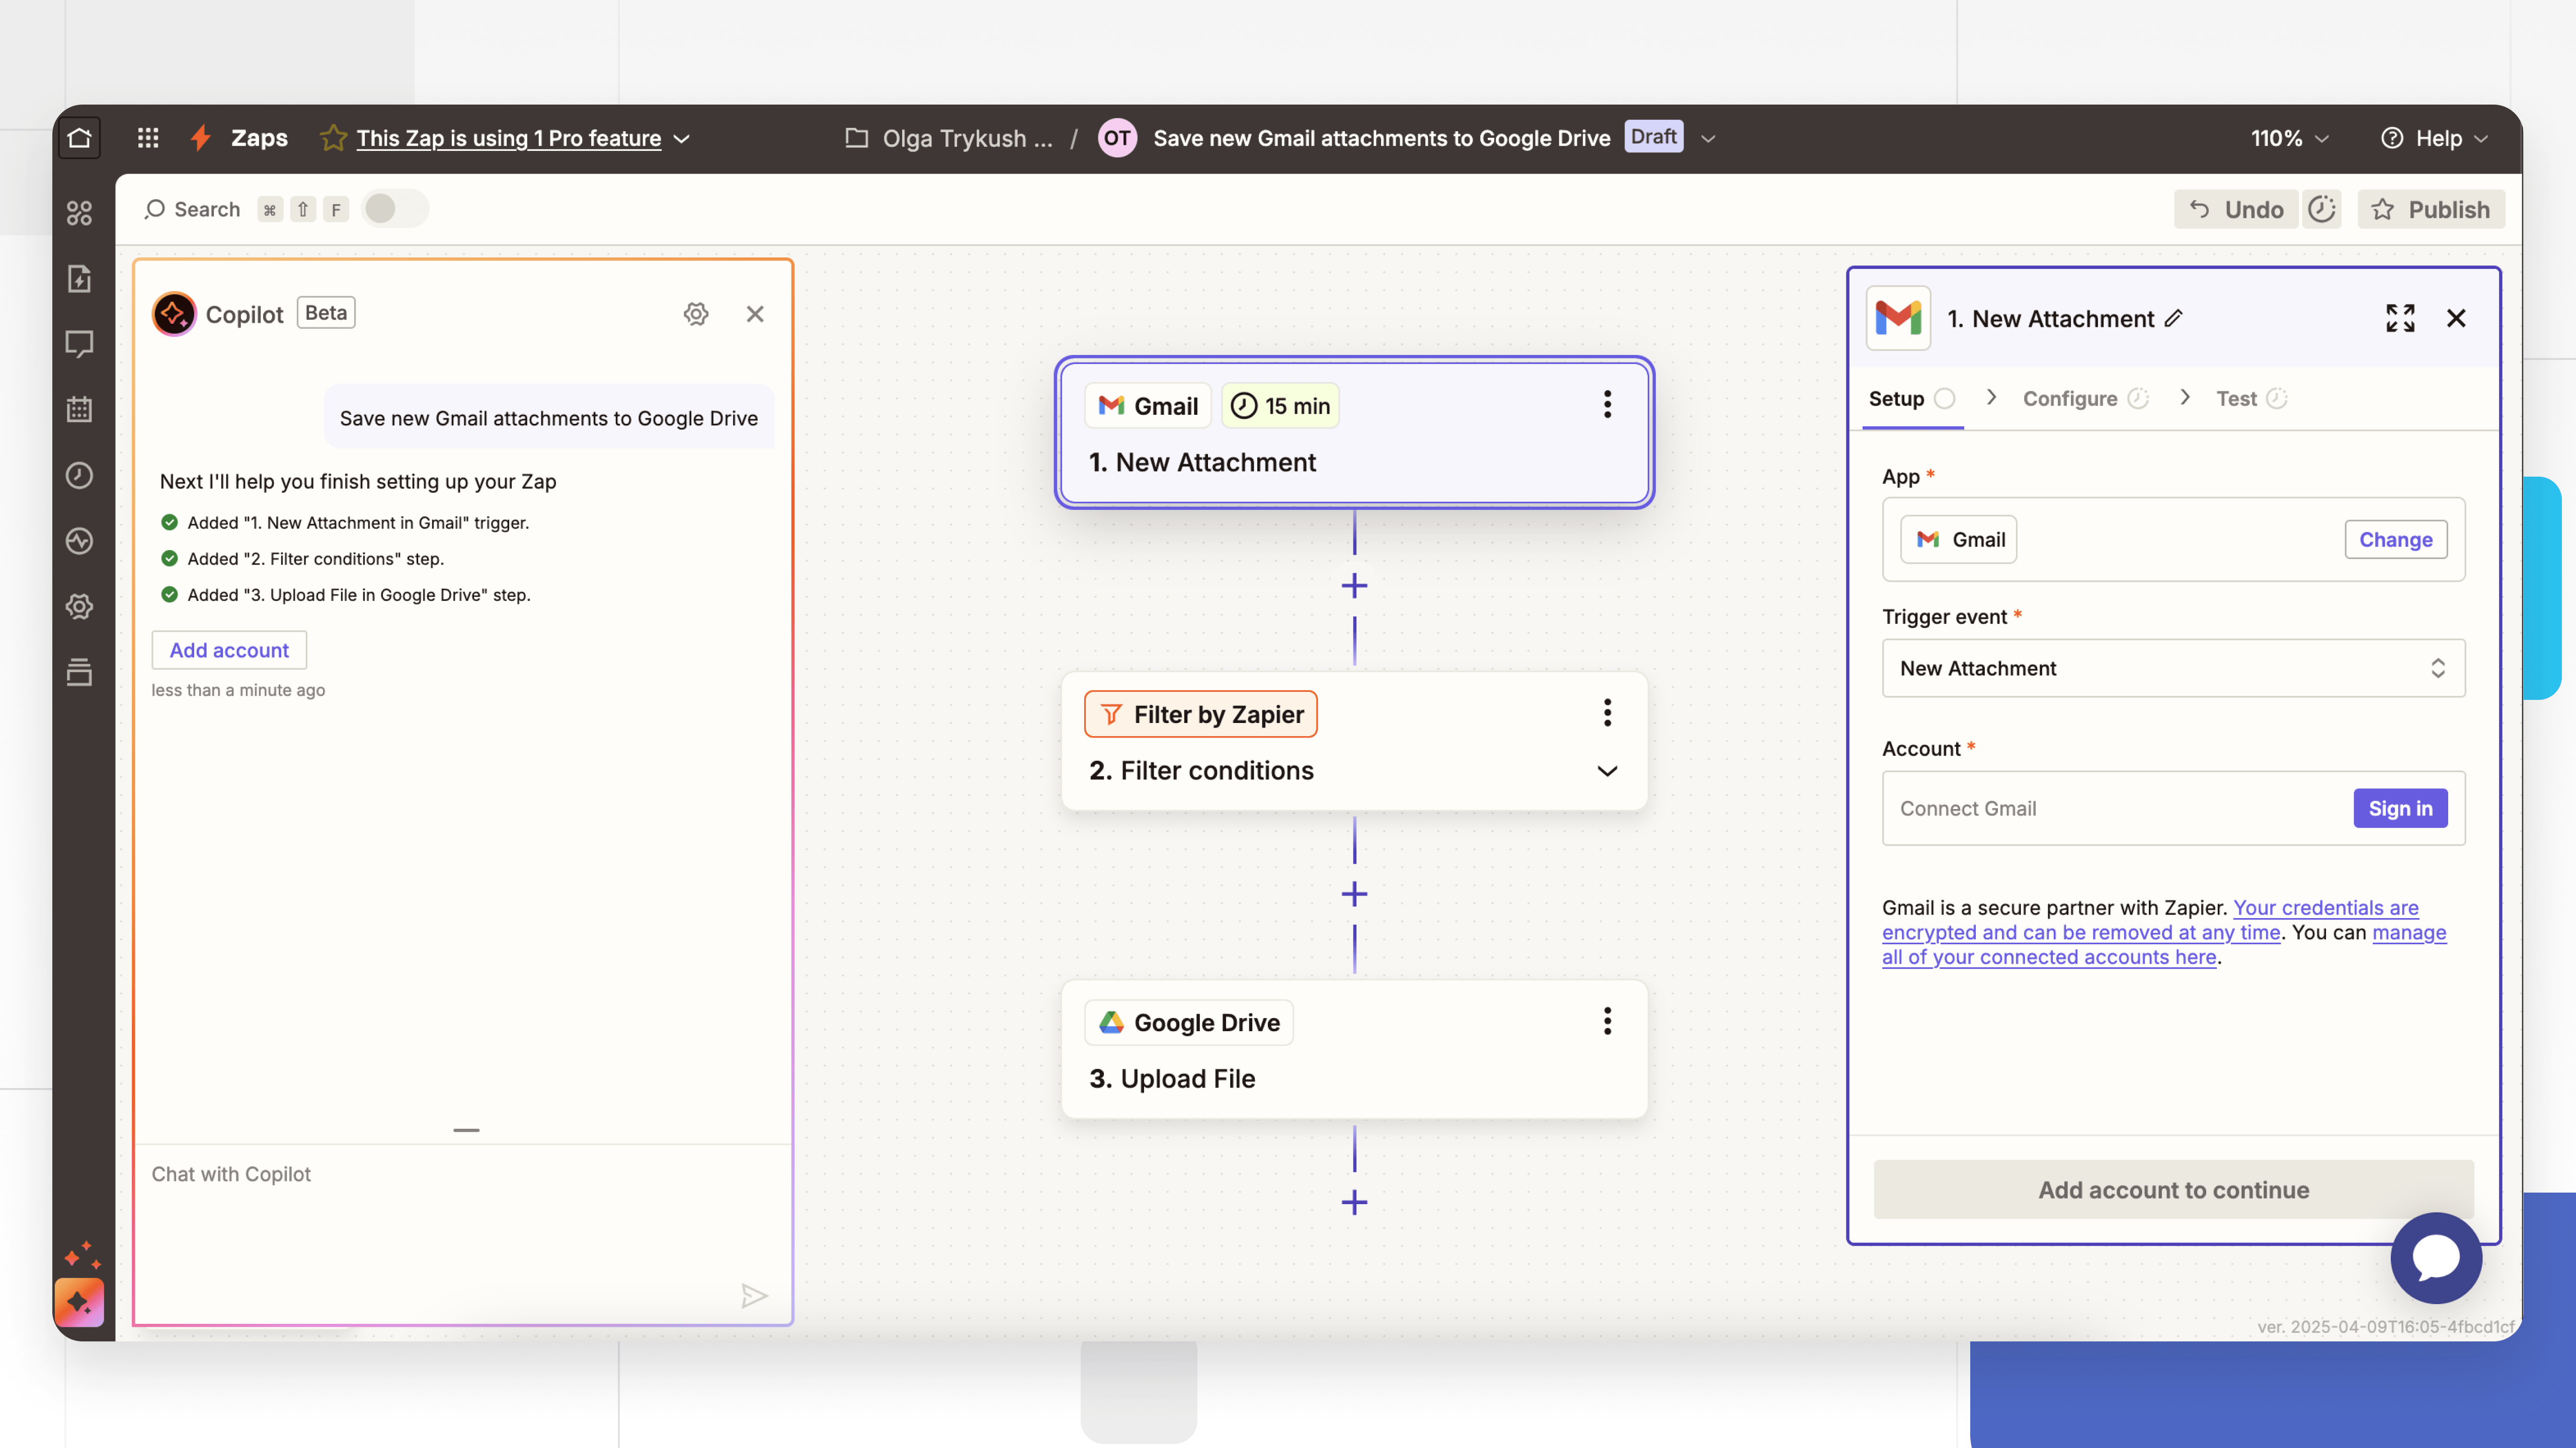Image resolution: width=2576 pixels, height=1448 pixels.
Task: Open the support chat bubble
Action: [2436, 1257]
